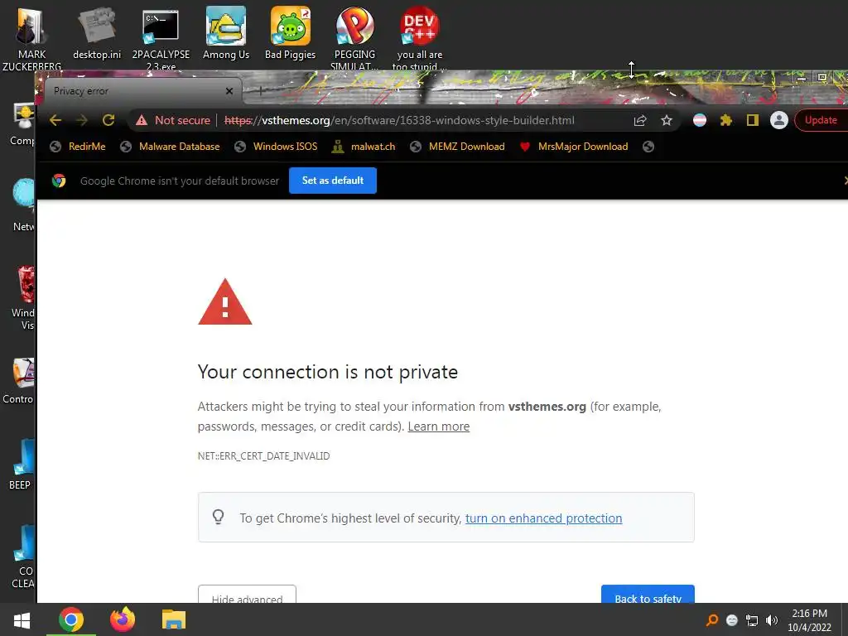Click the striped flag extension icon
This screenshot has height=636, width=848.
pyautogui.click(x=699, y=120)
